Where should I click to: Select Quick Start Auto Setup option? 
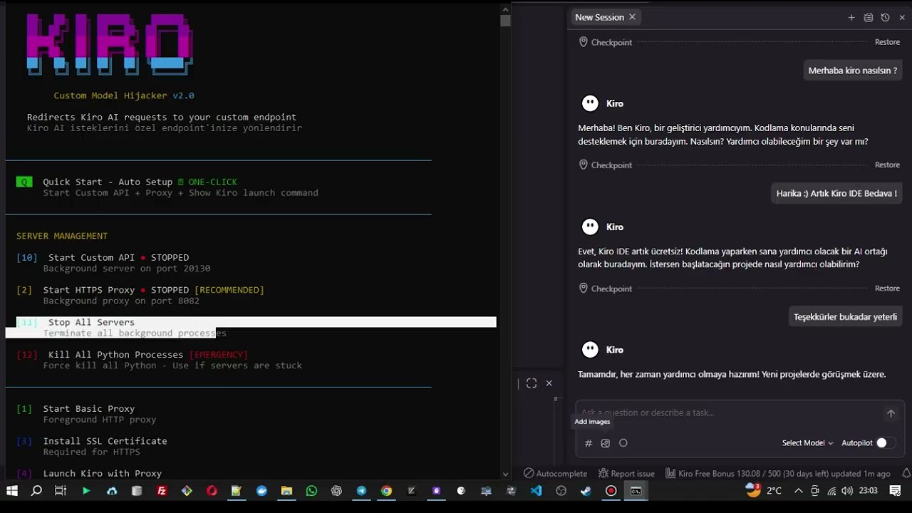(x=167, y=187)
